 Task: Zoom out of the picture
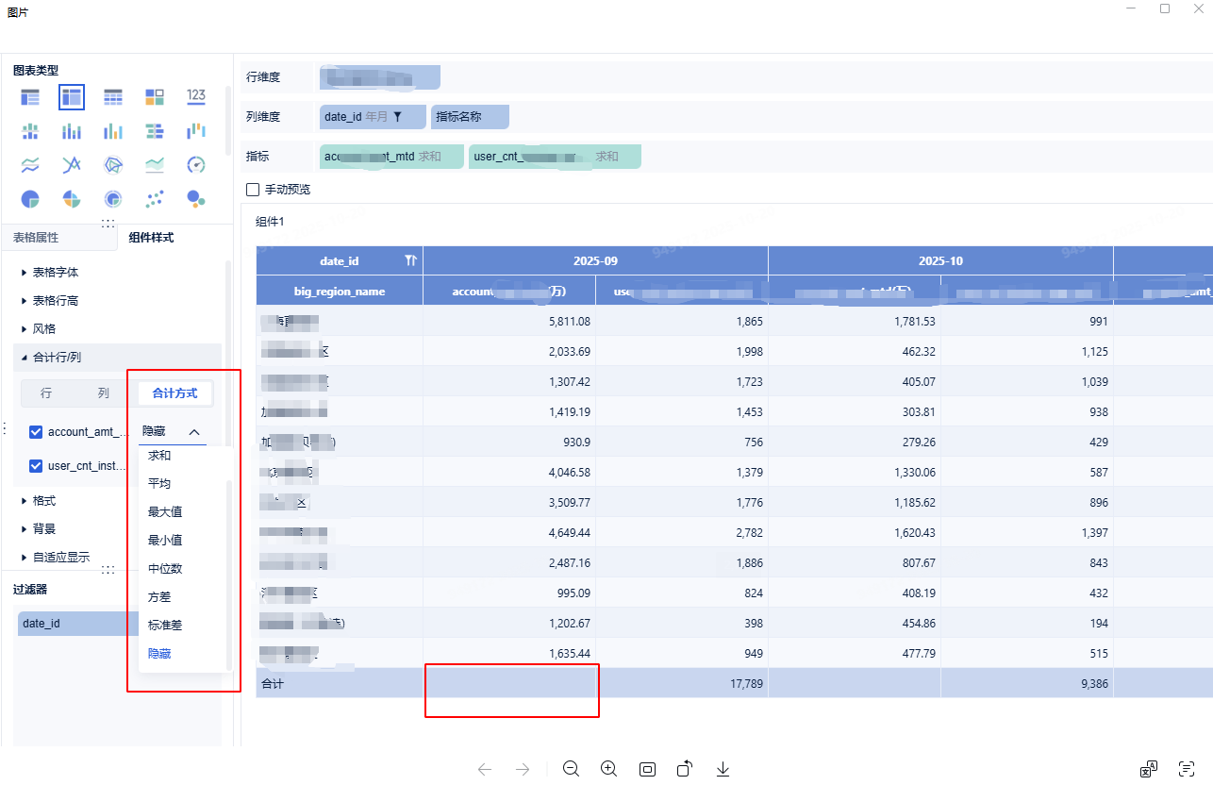pyautogui.click(x=571, y=769)
